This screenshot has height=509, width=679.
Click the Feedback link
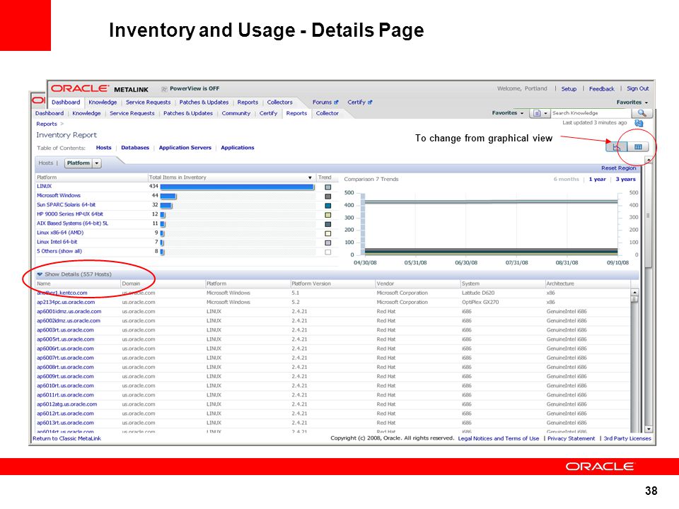click(x=601, y=89)
